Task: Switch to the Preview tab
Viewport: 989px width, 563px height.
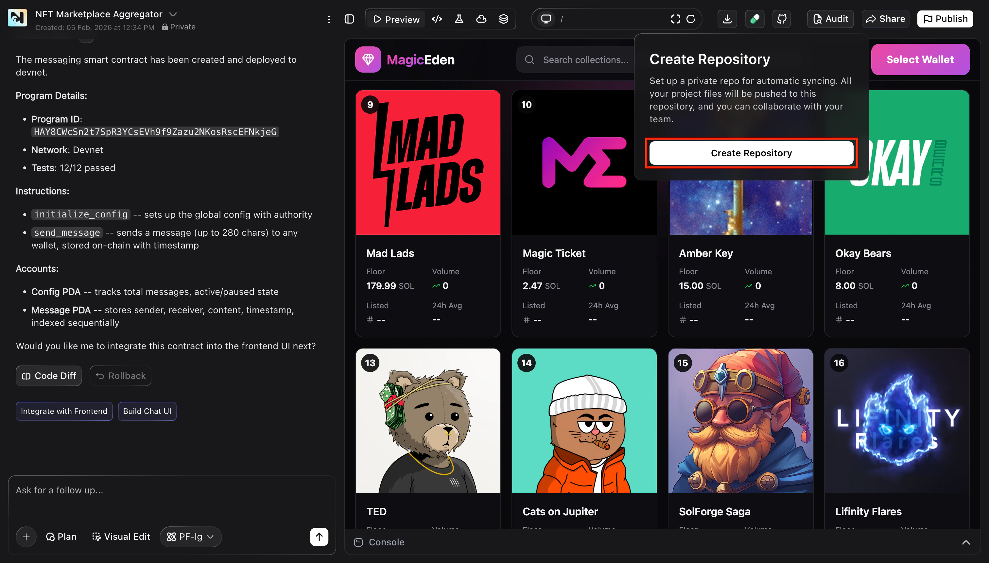Action: tap(396, 19)
